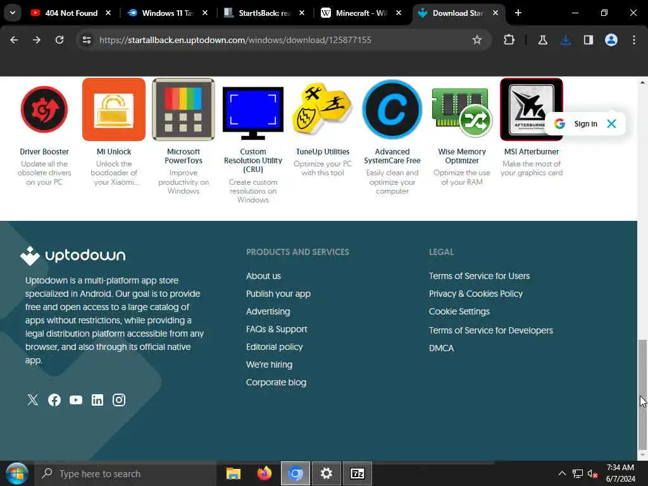The width and height of the screenshot is (648, 486).
Task: Open Terms of Service for Developers
Action: (x=490, y=330)
